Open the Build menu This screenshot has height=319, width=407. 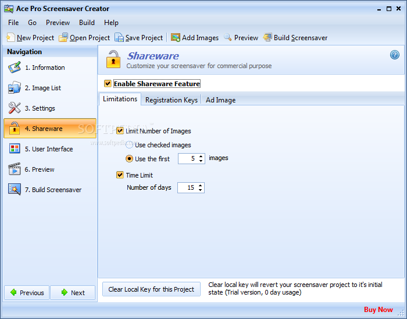(x=87, y=23)
